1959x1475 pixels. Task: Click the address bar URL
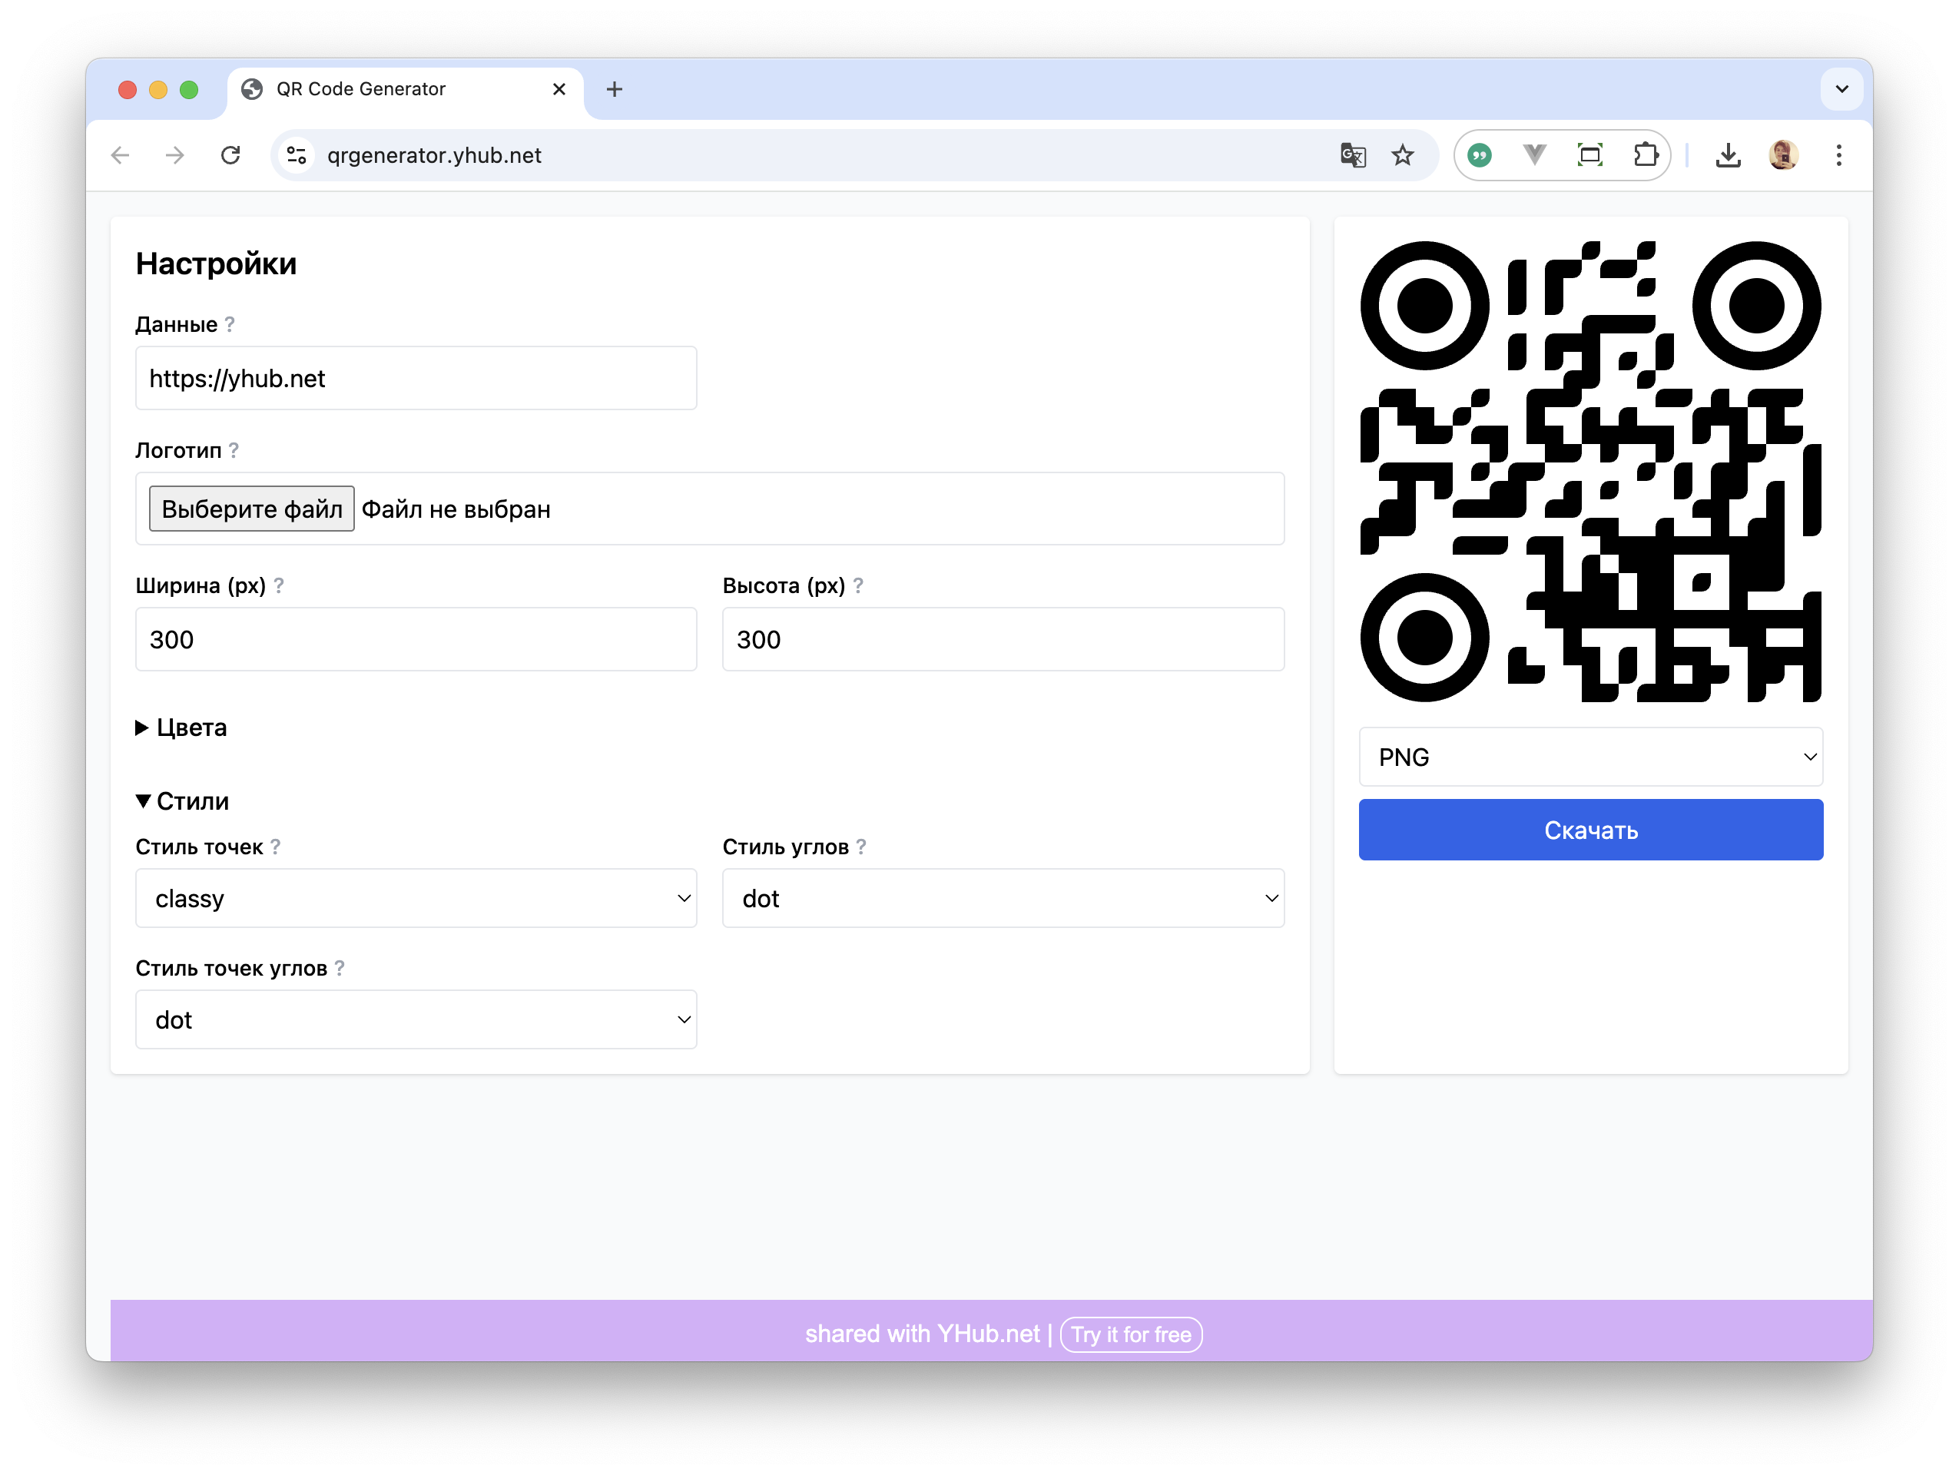(x=434, y=156)
